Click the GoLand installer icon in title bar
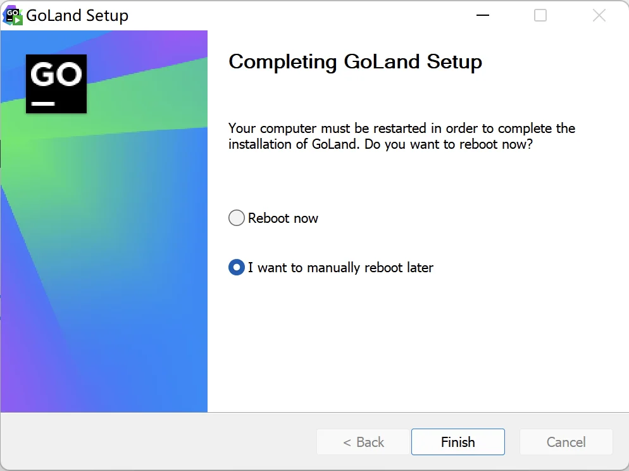Screen dimensions: 629x471 [x=13, y=16]
